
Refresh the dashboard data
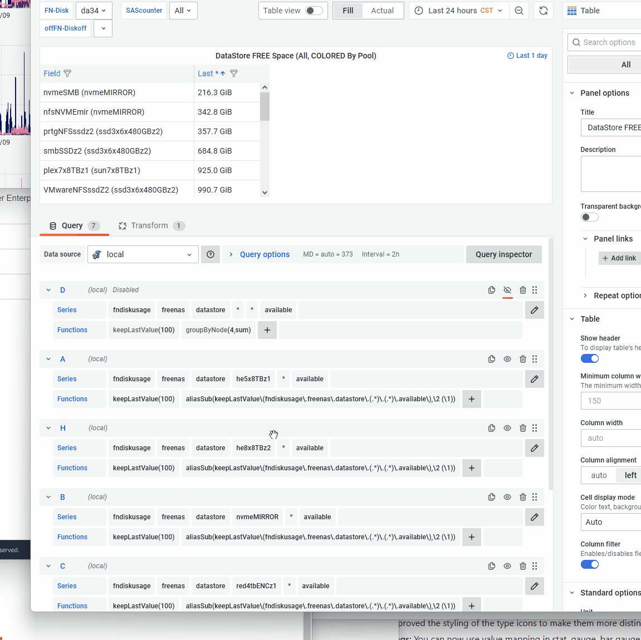[544, 10]
